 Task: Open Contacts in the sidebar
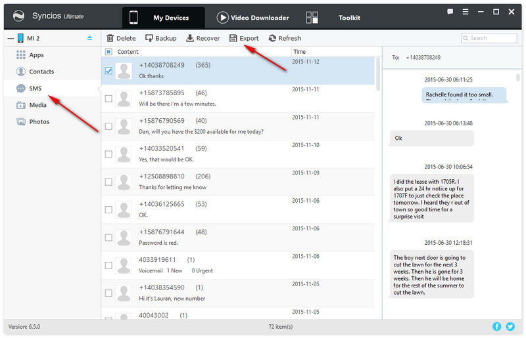coord(41,72)
